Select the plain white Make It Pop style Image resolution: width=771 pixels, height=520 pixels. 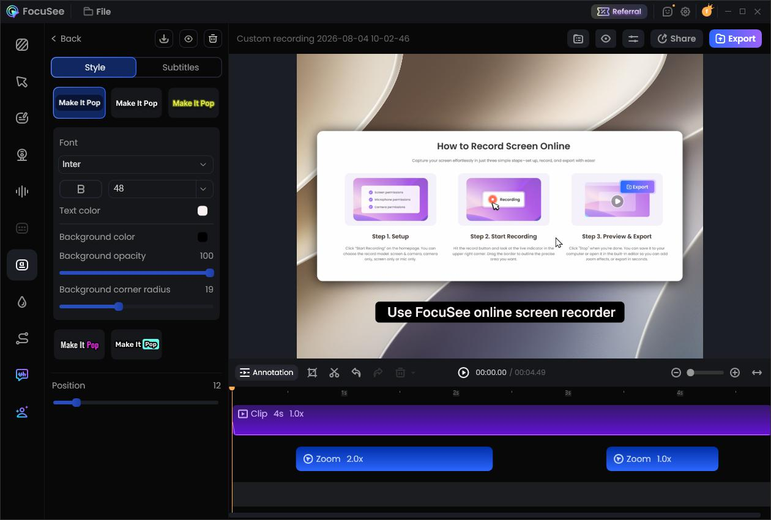(x=136, y=103)
